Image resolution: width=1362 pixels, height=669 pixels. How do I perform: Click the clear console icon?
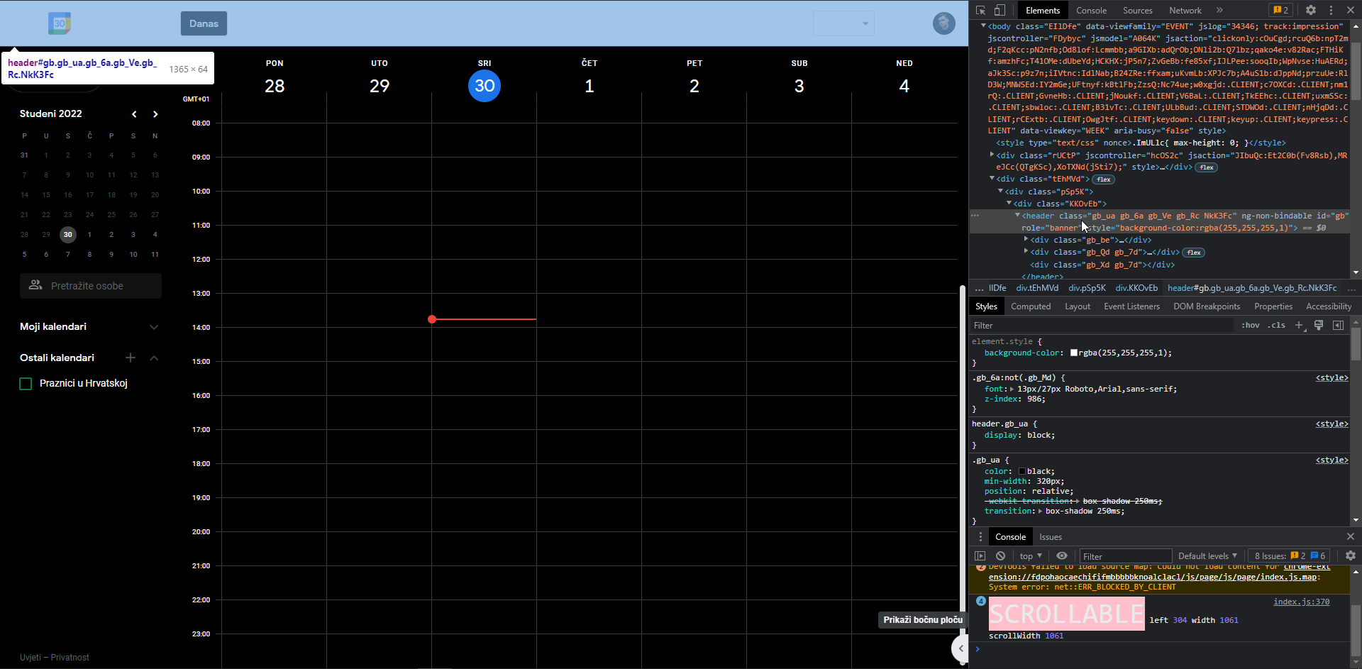pos(1000,556)
